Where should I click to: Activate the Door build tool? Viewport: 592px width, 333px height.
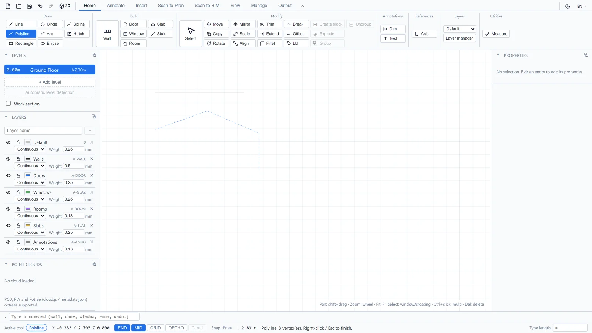(133, 24)
